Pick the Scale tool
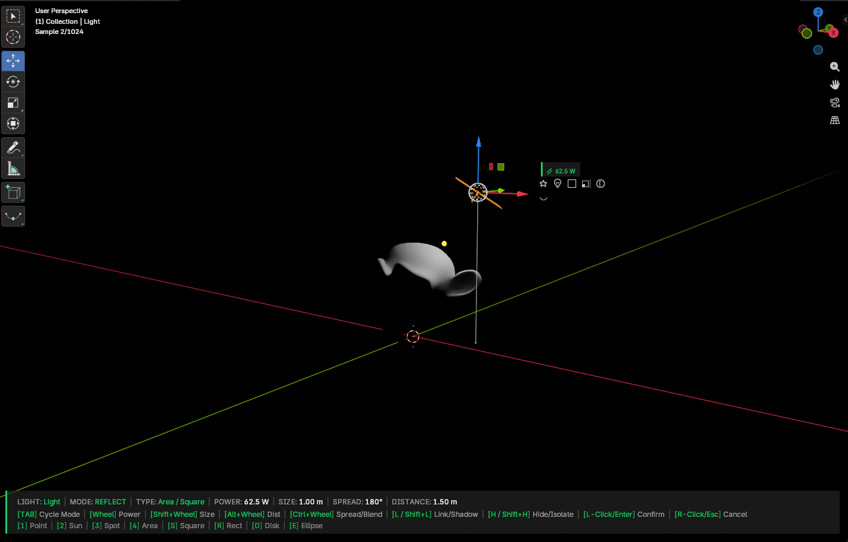Image resolution: width=848 pixels, height=542 pixels. [x=13, y=103]
